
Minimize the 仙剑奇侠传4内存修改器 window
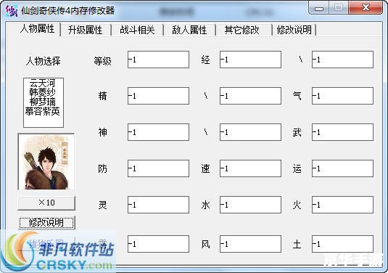319,8
